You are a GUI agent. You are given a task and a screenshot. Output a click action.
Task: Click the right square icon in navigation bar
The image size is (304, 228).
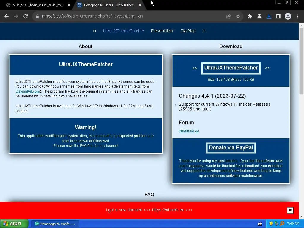click(x=204, y=31)
